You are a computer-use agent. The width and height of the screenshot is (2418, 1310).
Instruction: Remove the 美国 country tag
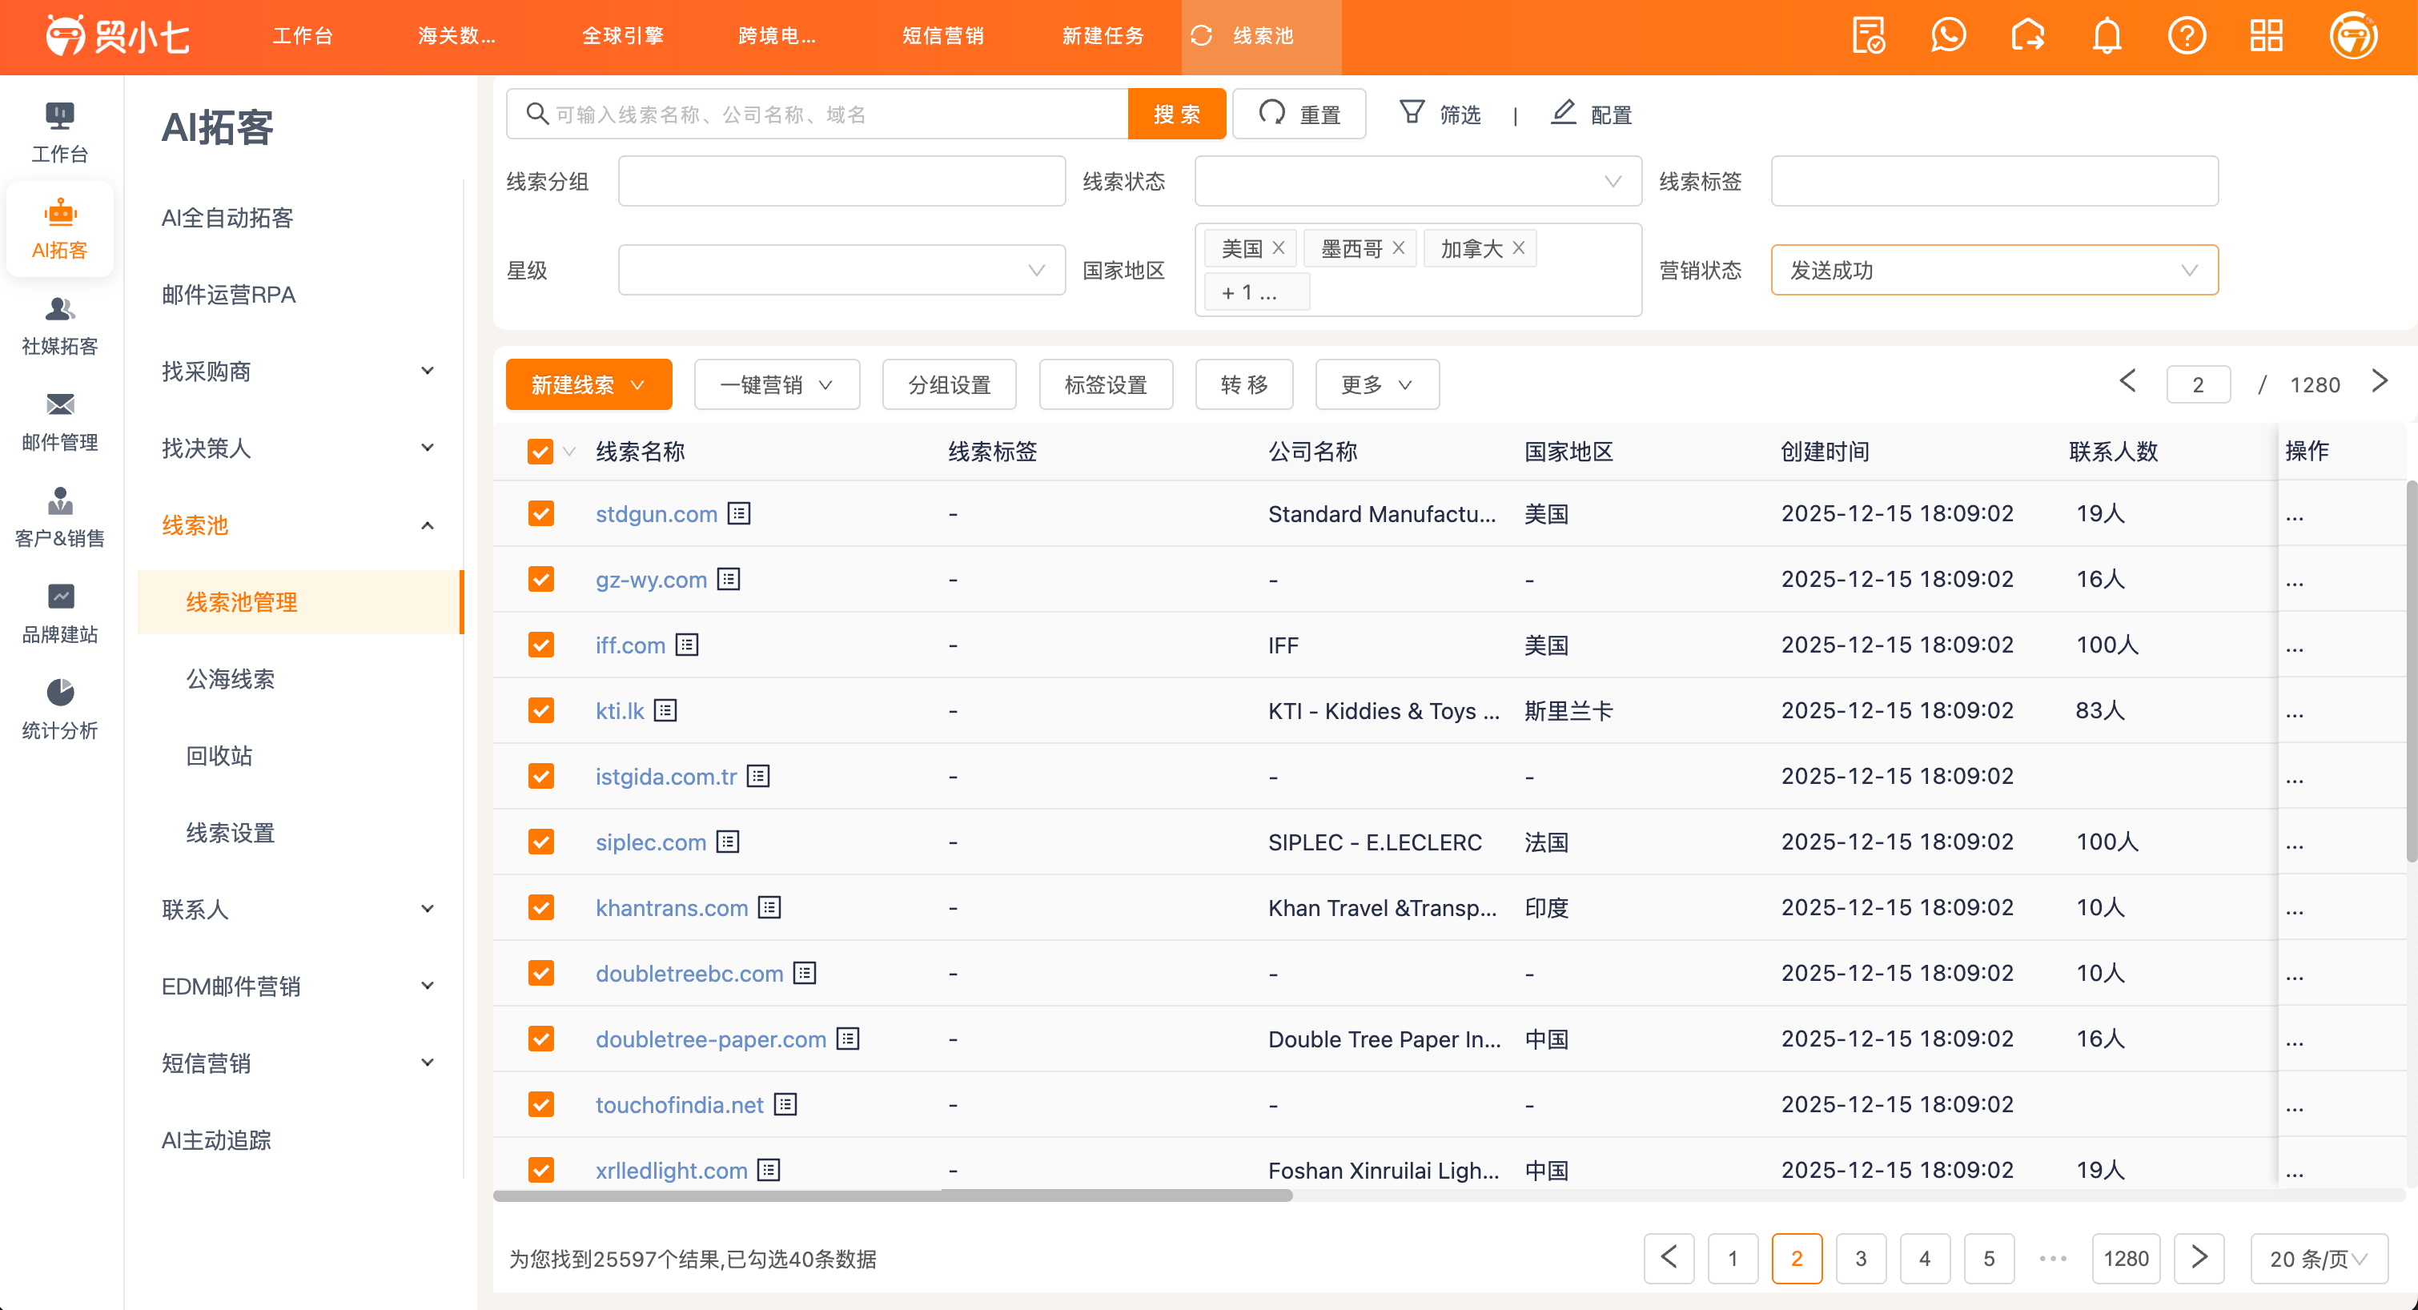click(1279, 248)
